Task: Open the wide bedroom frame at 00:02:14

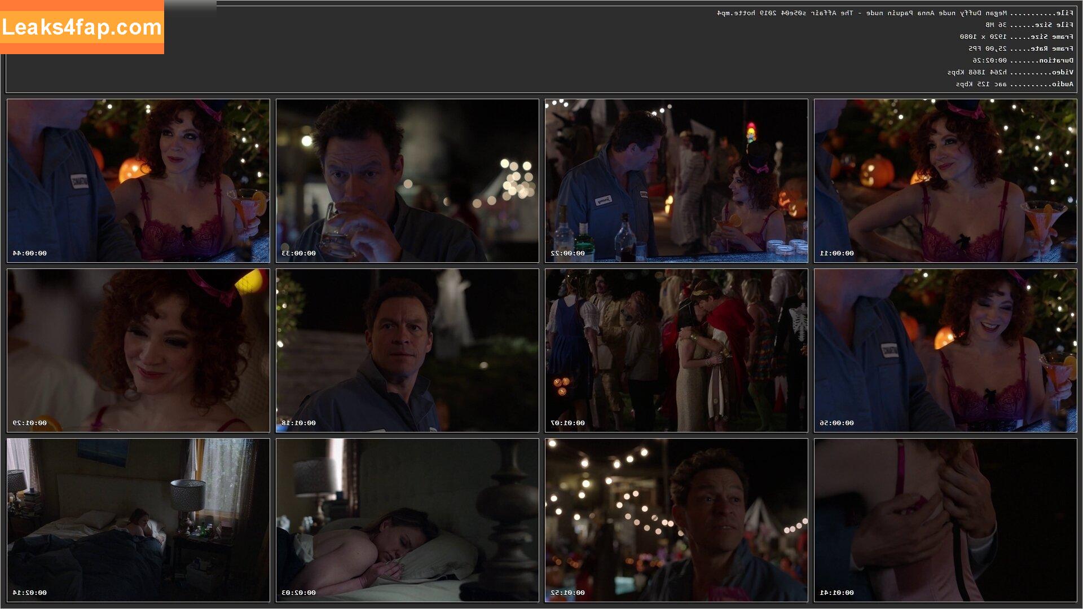Action: 138,520
